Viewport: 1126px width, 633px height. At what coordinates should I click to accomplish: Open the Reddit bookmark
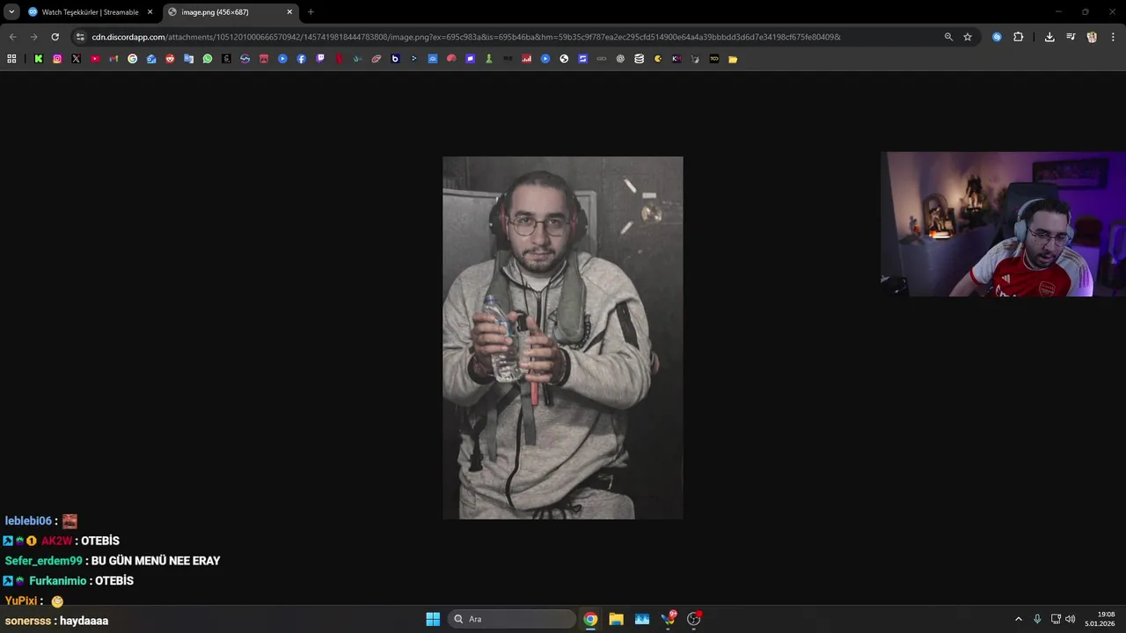tap(170, 59)
